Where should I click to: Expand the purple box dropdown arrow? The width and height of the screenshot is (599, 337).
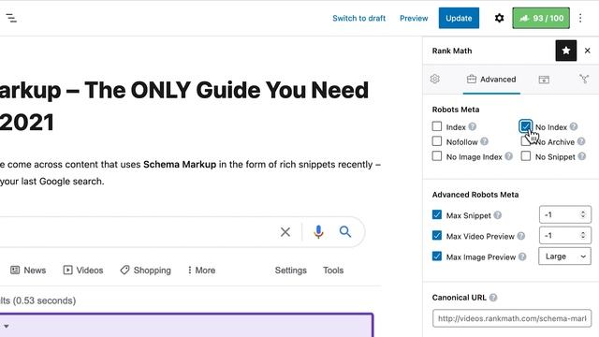point(7,326)
